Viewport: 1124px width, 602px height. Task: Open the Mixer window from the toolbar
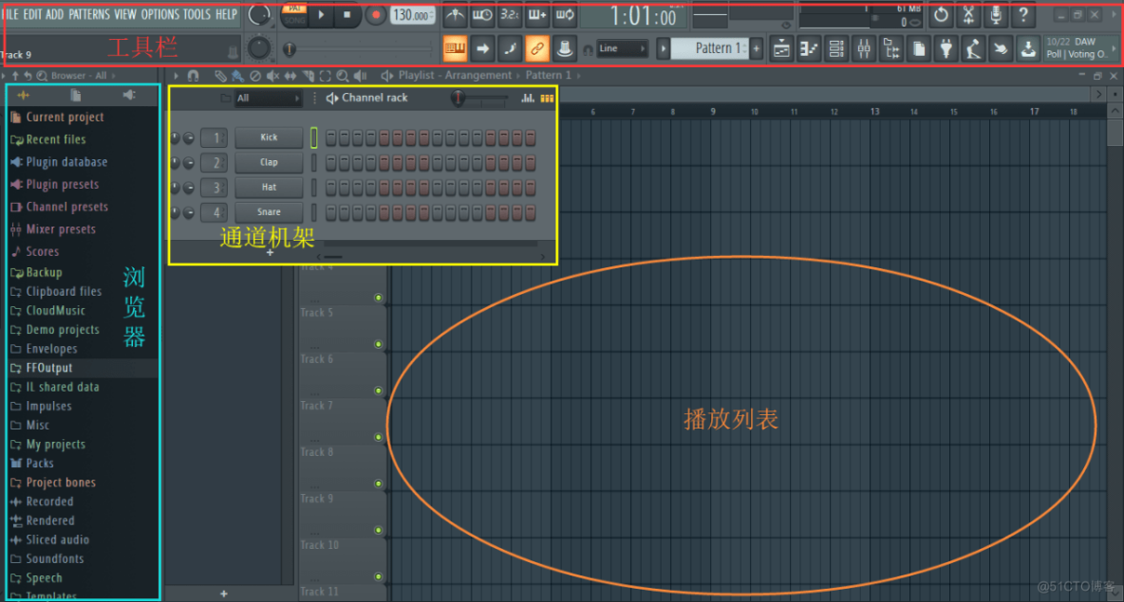click(x=864, y=48)
